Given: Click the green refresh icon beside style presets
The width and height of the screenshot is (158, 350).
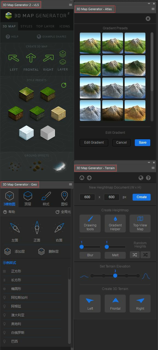Looking at the screenshot, I should (x=64, y=85).
